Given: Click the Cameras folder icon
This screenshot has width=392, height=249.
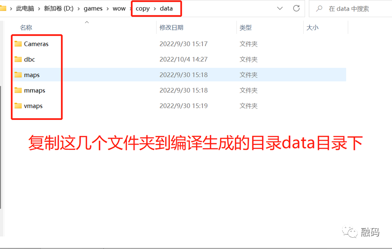Looking at the screenshot, I should pyautogui.click(x=18, y=44).
